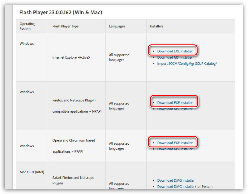Select the Flash Player 23.0.0.162 heading

tap(61, 12)
